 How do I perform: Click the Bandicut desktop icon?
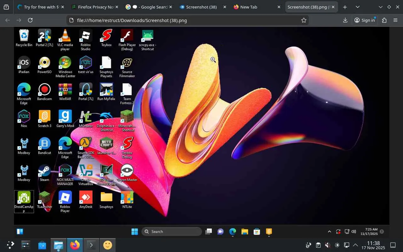44,146
